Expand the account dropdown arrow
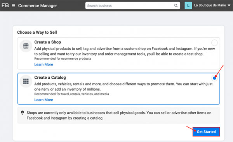This screenshot has width=233, height=142. 229,5
